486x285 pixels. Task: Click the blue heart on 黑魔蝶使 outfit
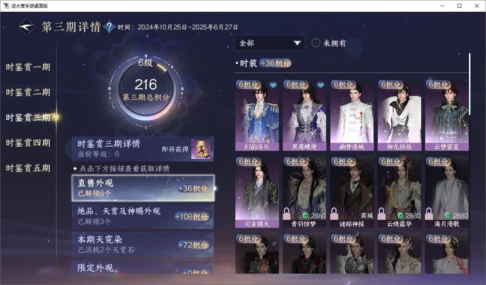[320, 85]
